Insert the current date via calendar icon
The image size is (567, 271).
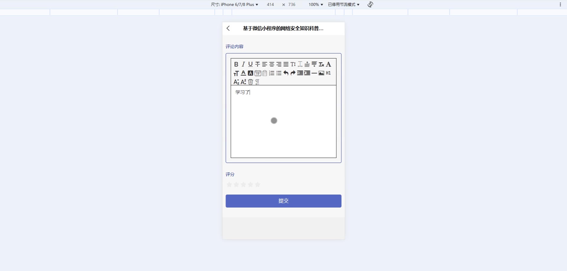click(x=258, y=73)
